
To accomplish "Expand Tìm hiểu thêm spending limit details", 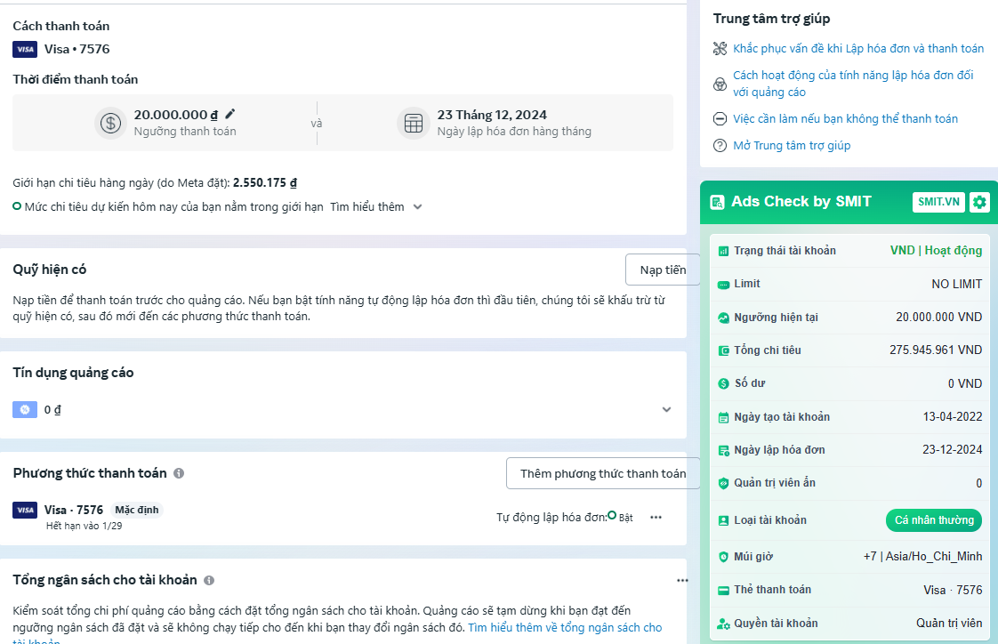I will [374, 206].
